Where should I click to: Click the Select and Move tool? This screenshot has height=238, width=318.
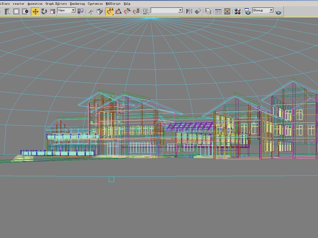(35, 11)
